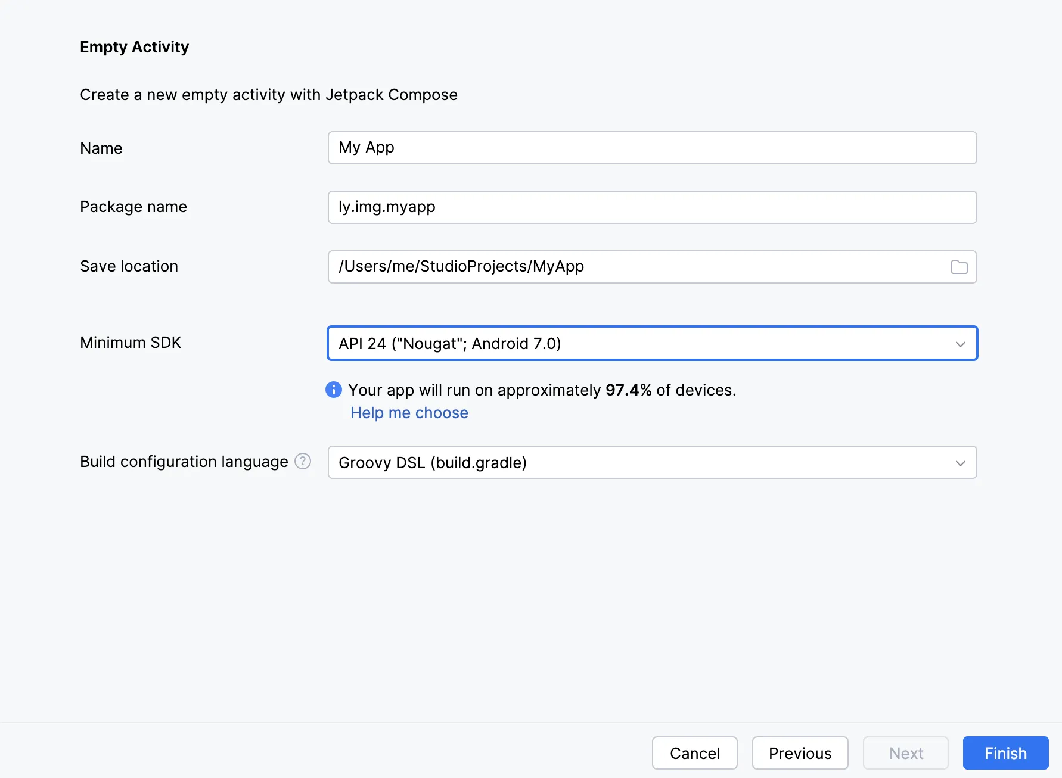Click the '97.4%' device coverage text
This screenshot has width=1062, height=778.
click(x=628, y=390)
